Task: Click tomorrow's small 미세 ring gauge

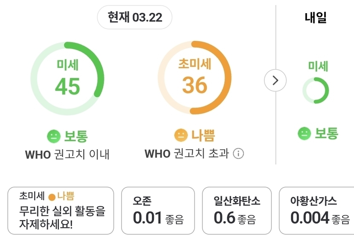Action: tap(316, 90)
